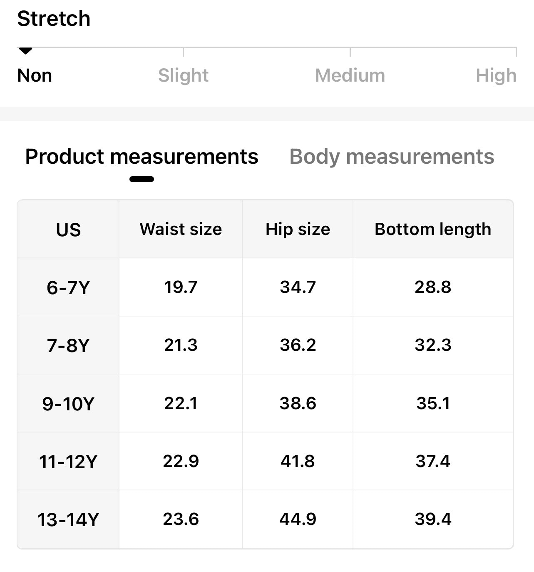The height and width of the screenshot is (572, 534).
Task: Select the Product measurements tab
Action: tap(142, 157)
